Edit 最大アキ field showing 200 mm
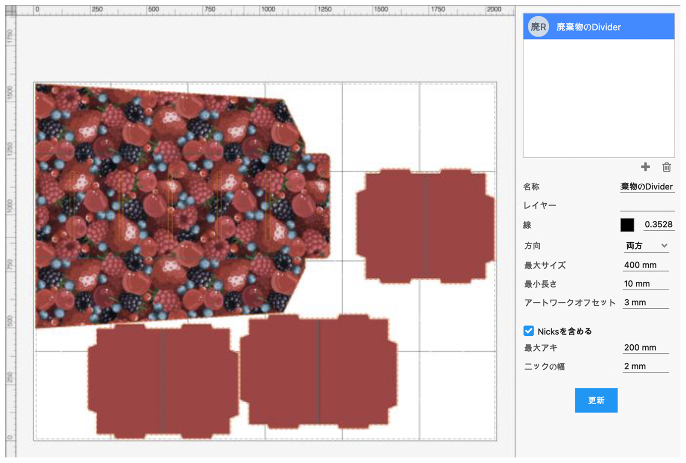This screenshot has width=686, height=463. 646,347
